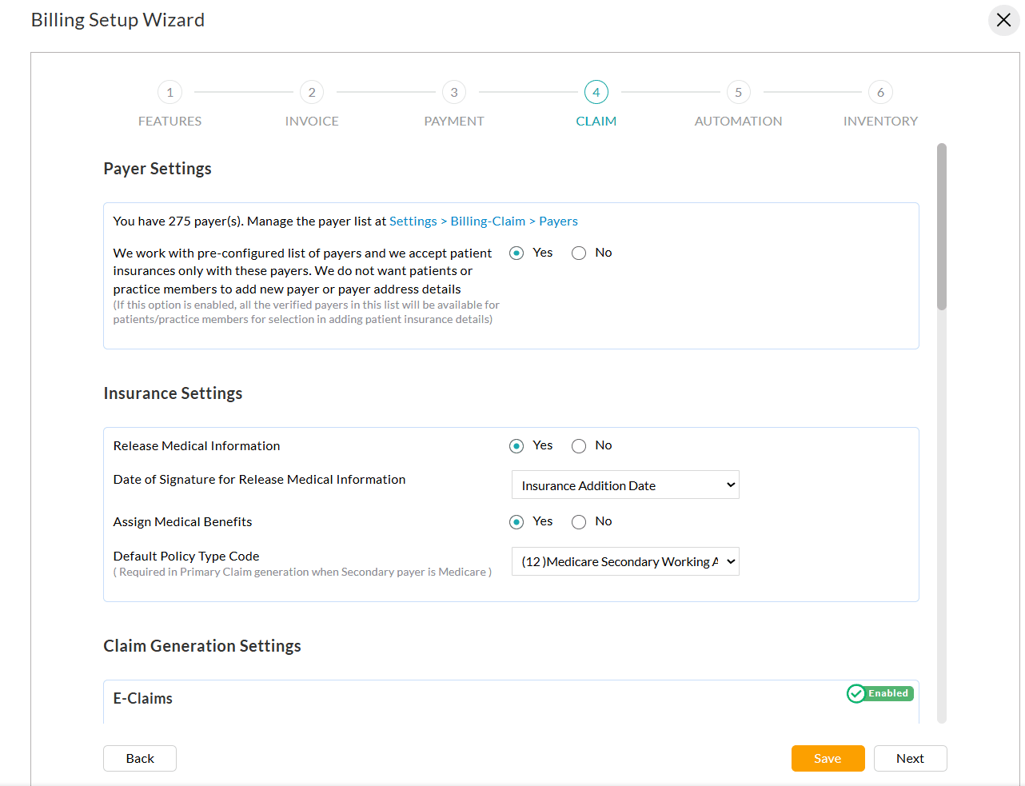The height and width of the screenshot is (786, 1025).
Task: Click the Next button
Action: (910, 758)
